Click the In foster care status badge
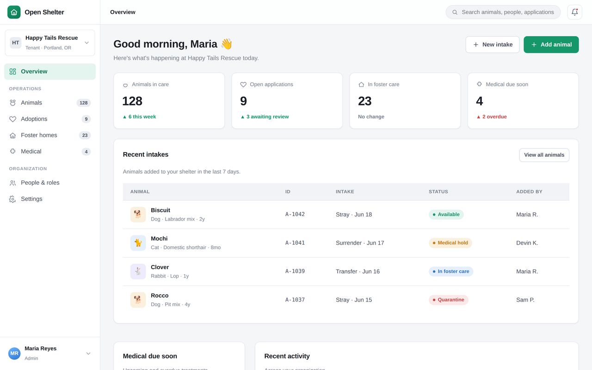 pos(451,271)
